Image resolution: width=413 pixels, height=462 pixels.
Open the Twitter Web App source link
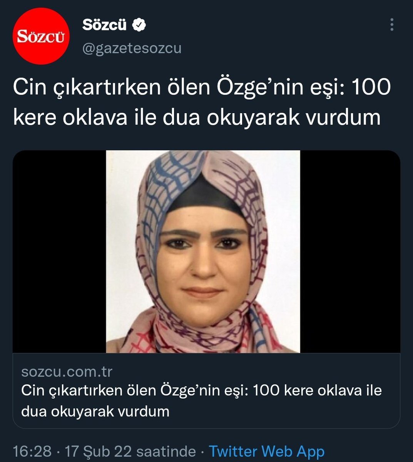point(266,451)
